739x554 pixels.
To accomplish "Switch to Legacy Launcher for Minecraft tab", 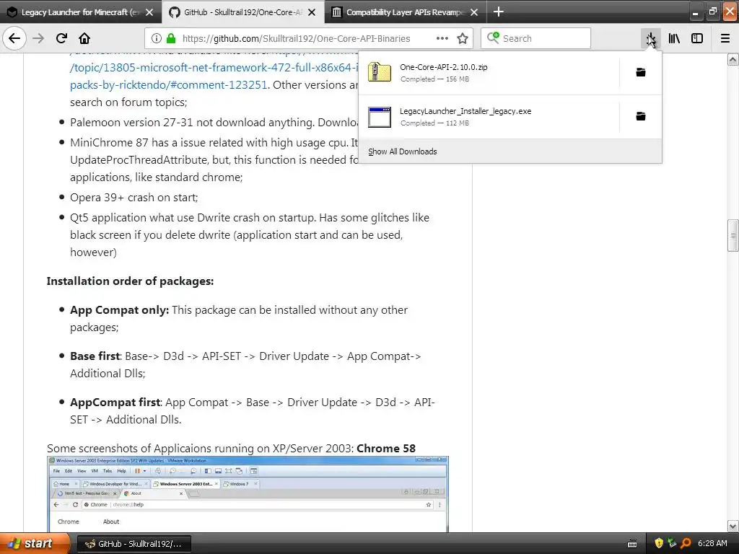I will click(80, 12).
